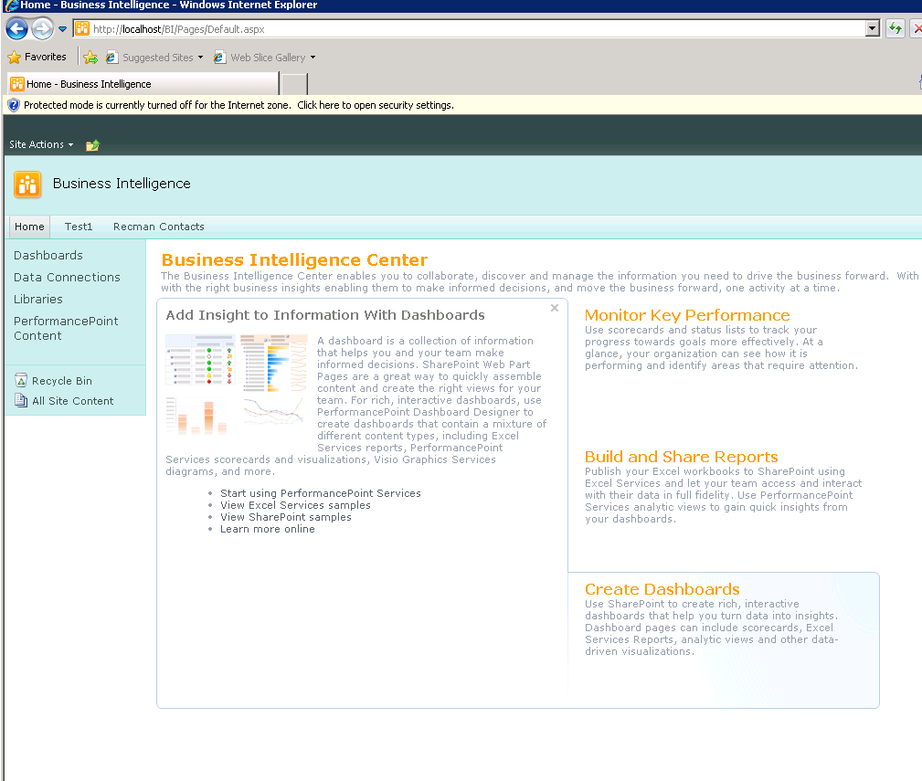Image resolution: width=922 pixels, height=781 pixels.
Task: Open Data Connections in left navigation
Action: coord(67,278)
